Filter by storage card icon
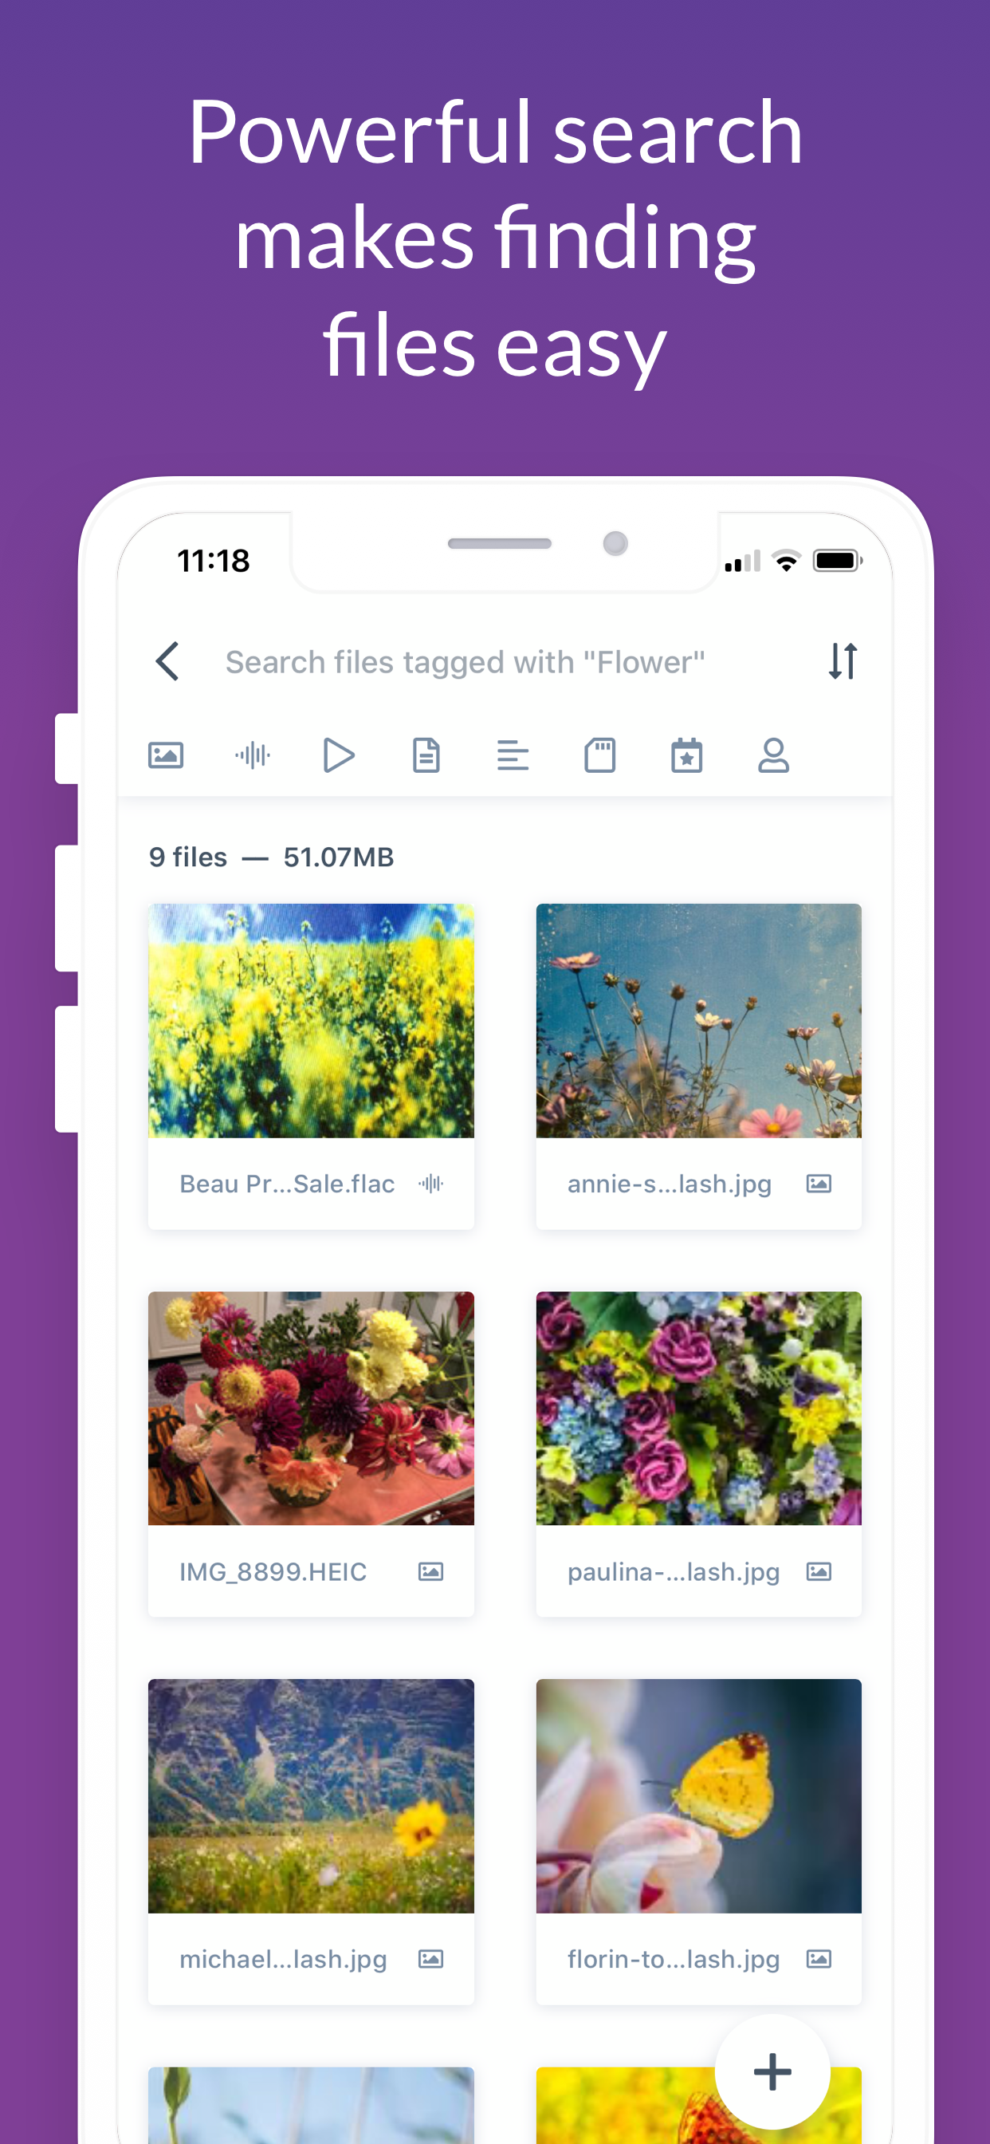The width and height of the screenshot is (990, 2144). tap(600, 755)
